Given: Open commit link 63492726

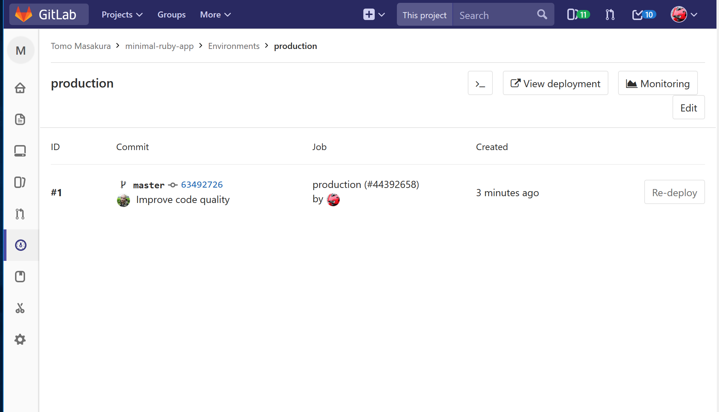Looking at the screenshot, I should [x=202, y=185].
